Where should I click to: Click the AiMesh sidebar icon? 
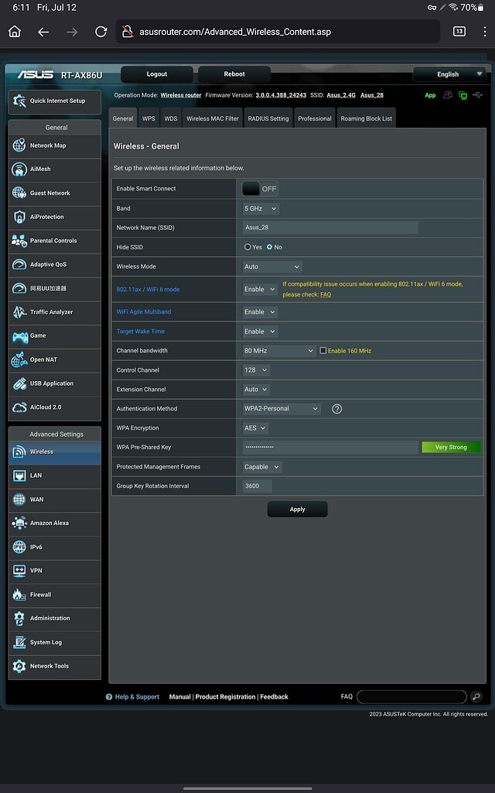pyautogui.click(x=19, y=170)
